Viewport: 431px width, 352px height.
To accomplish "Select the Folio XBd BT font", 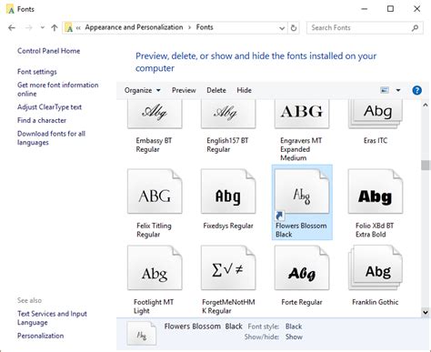I will (x=376, y=191).
